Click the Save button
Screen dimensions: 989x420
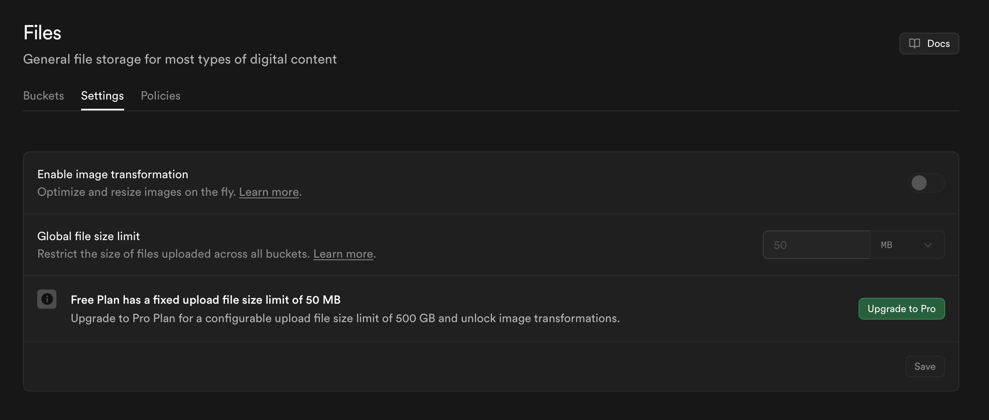coord(925,366)
